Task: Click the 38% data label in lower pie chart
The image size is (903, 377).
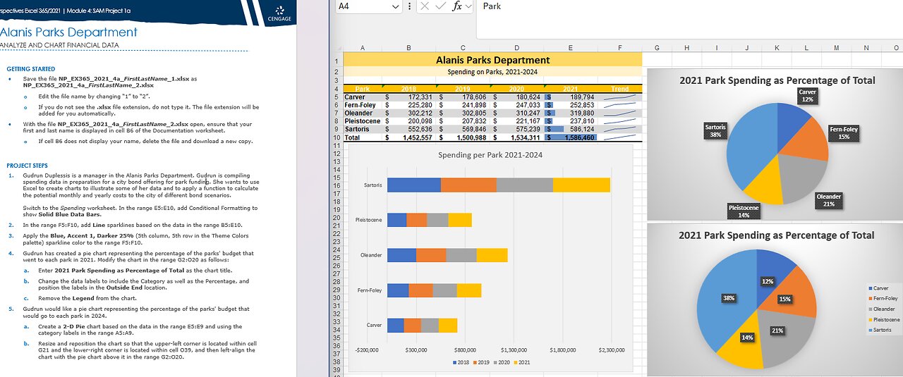Action: 728,298
